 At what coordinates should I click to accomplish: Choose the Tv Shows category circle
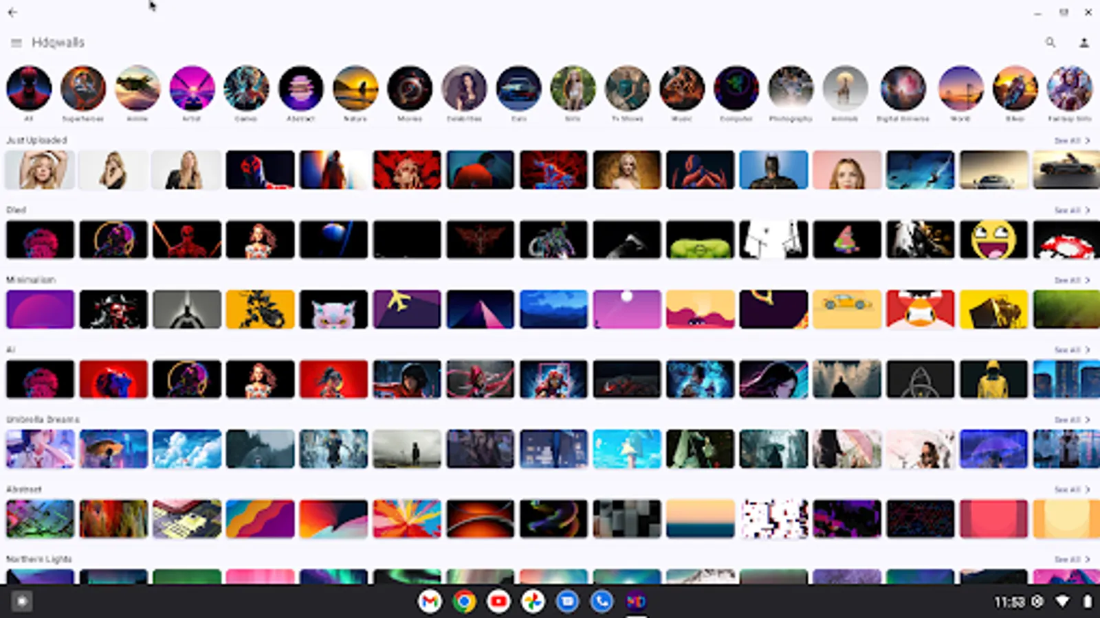(x=627, y=88)
